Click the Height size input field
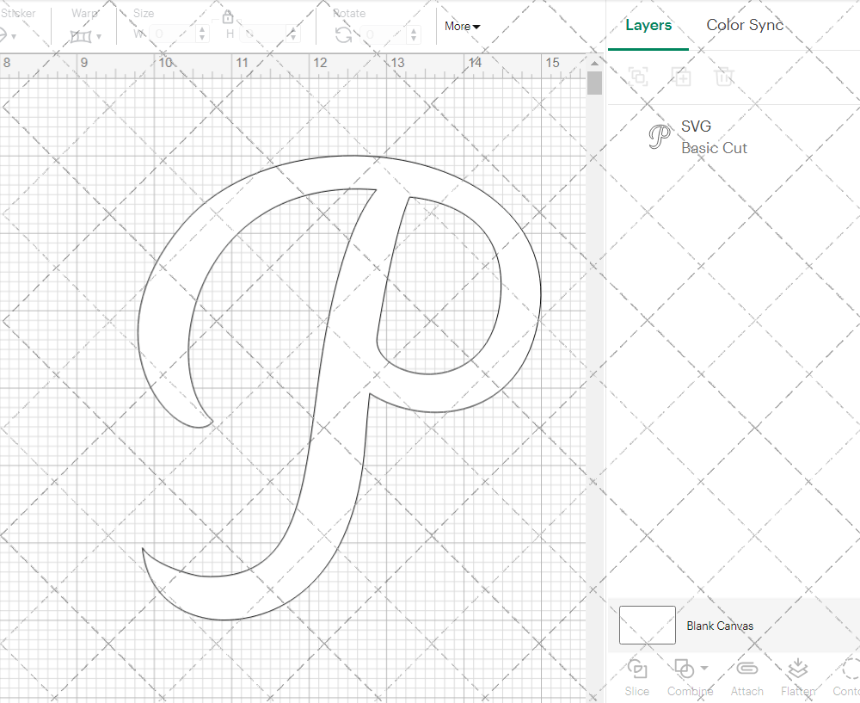This screenshot has height=703, width=860. [263, 34]
